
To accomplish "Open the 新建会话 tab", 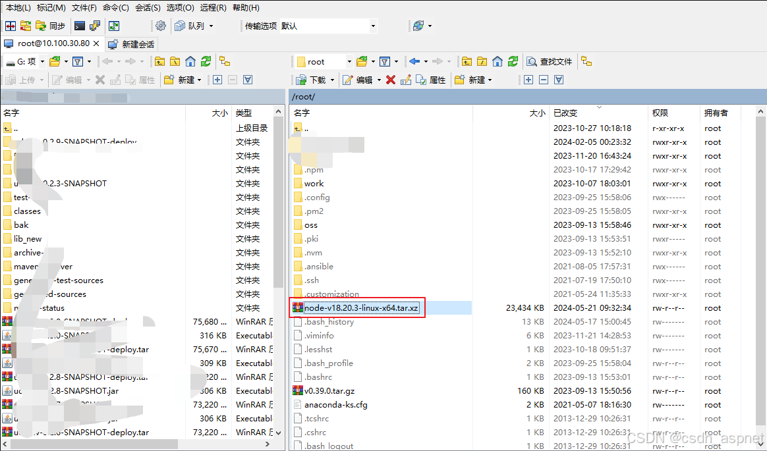I will [131, 44].
